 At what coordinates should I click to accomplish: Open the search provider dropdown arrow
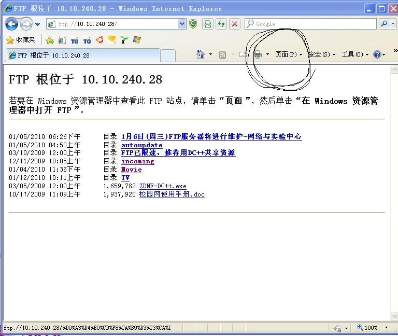coord(393,24)
